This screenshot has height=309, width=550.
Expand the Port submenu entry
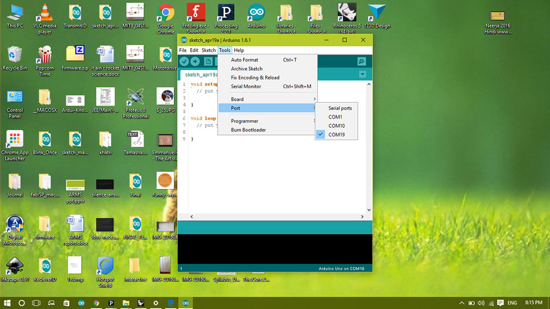coord(267,108)
